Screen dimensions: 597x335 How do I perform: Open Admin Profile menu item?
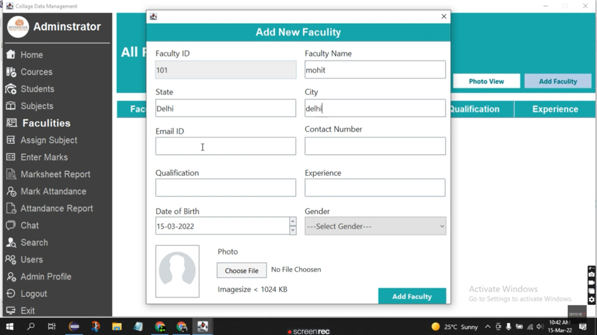[46, 276]
